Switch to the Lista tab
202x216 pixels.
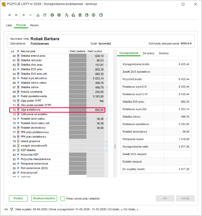point(9,25)
